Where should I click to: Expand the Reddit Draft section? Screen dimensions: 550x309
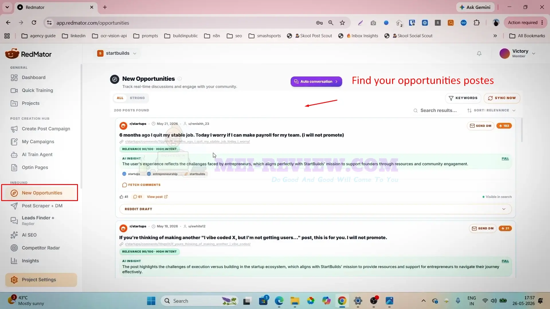tap(315, 209)
